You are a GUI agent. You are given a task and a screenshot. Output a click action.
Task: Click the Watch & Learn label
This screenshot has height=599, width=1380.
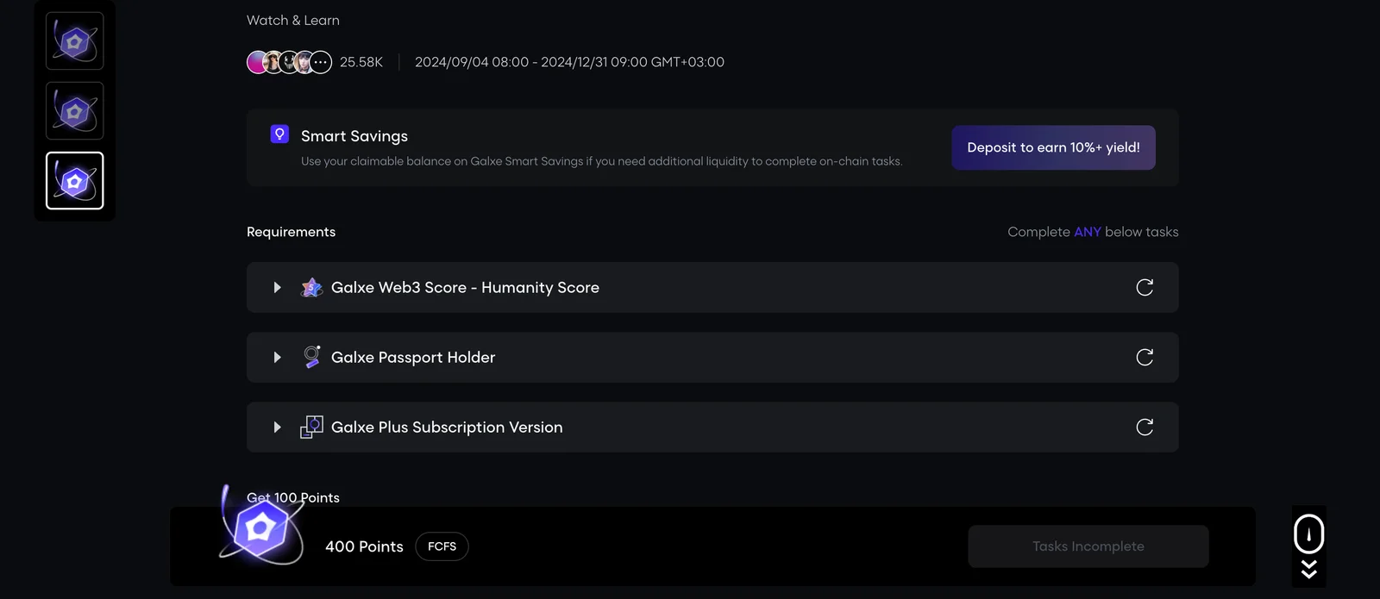(x=293, y=20)
